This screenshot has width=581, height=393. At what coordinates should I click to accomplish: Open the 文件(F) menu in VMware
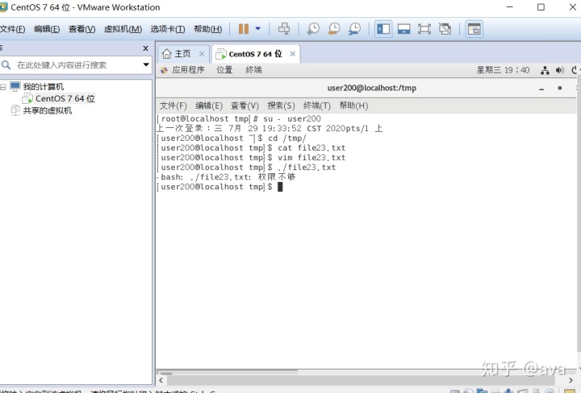13,29
